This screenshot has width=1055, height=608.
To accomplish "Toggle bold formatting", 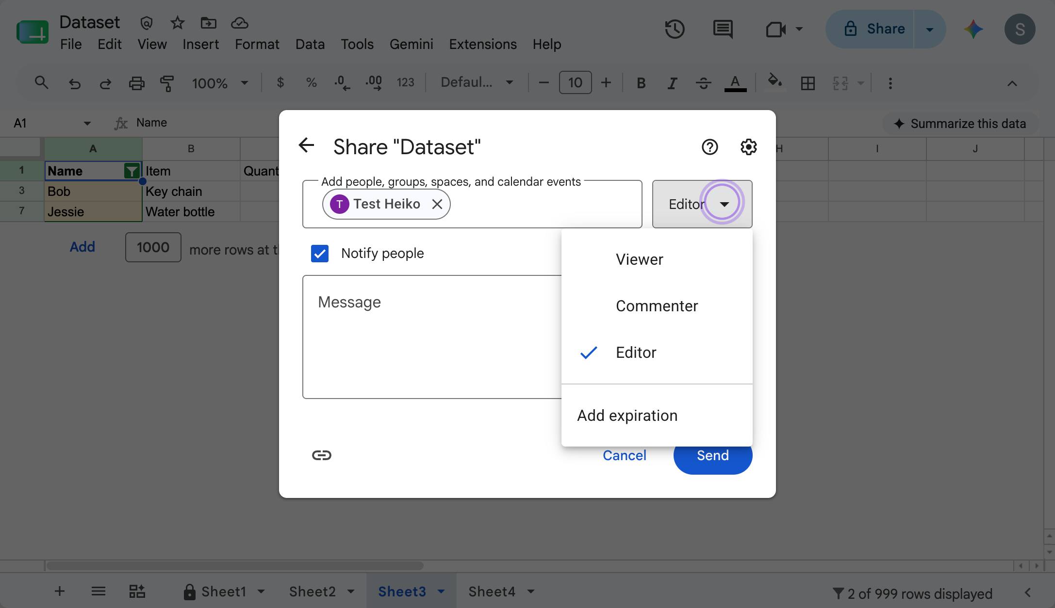I will (x=641, y=83).
